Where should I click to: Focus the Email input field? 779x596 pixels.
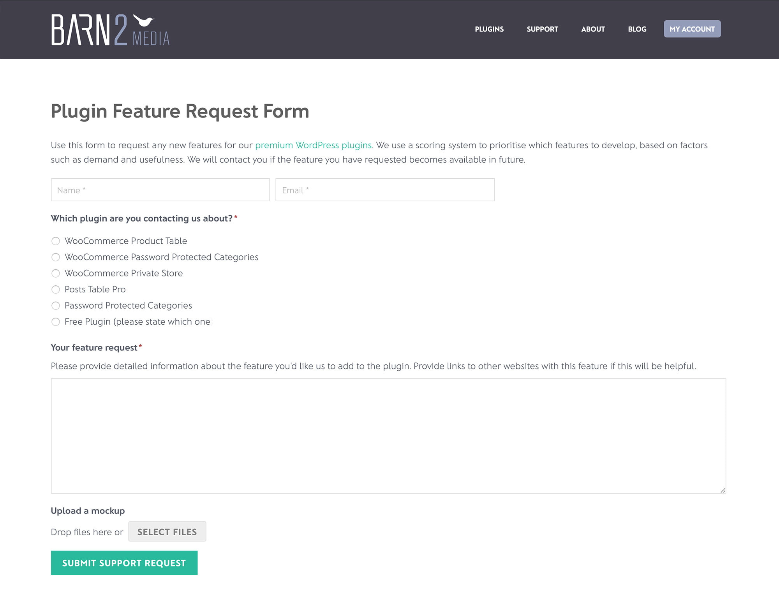coord(385,190)
